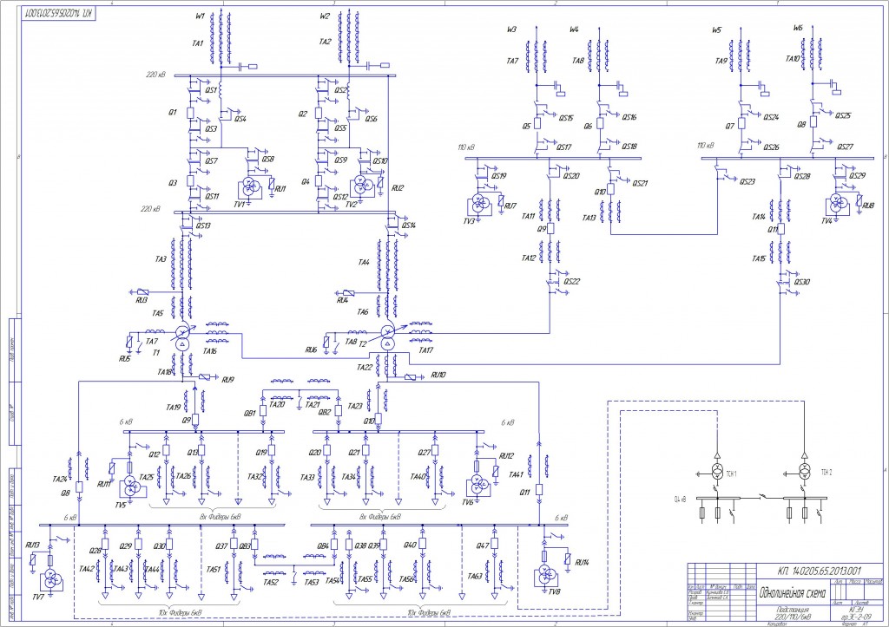
Task: Click the TA16 label near T1
Action: (210, 351)
